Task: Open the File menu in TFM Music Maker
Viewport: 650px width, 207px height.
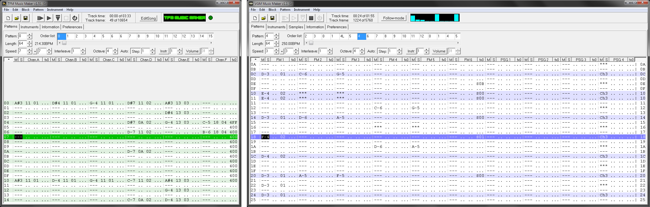Action: pos(6,10)
